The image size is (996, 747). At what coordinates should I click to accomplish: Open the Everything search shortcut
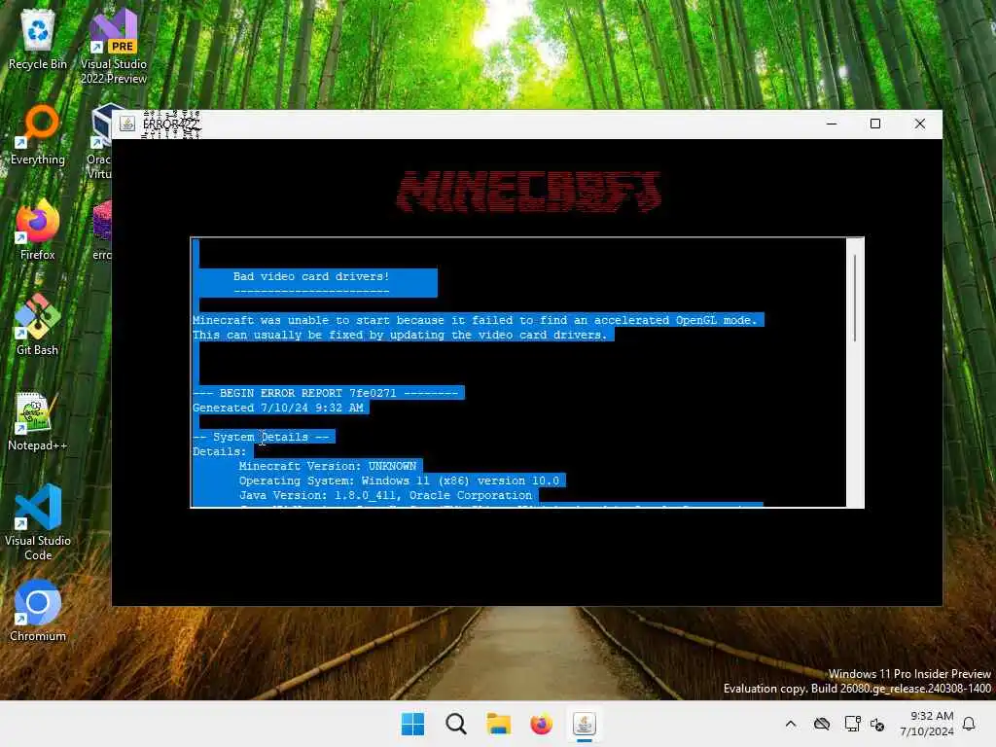(38, 134)
